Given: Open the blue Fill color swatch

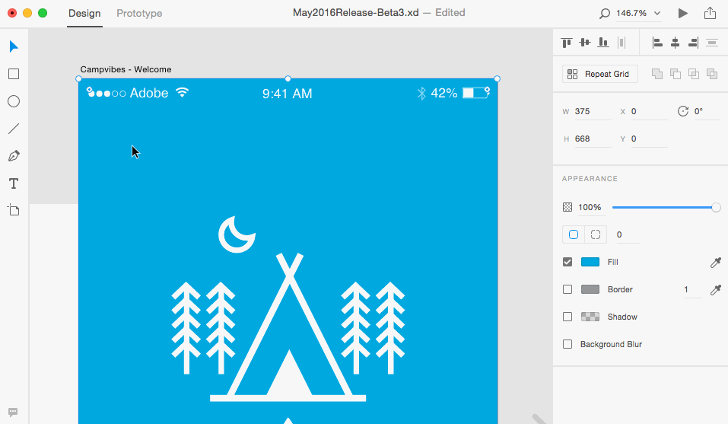Looking at the screenshot, I should [x=590, y=262].
